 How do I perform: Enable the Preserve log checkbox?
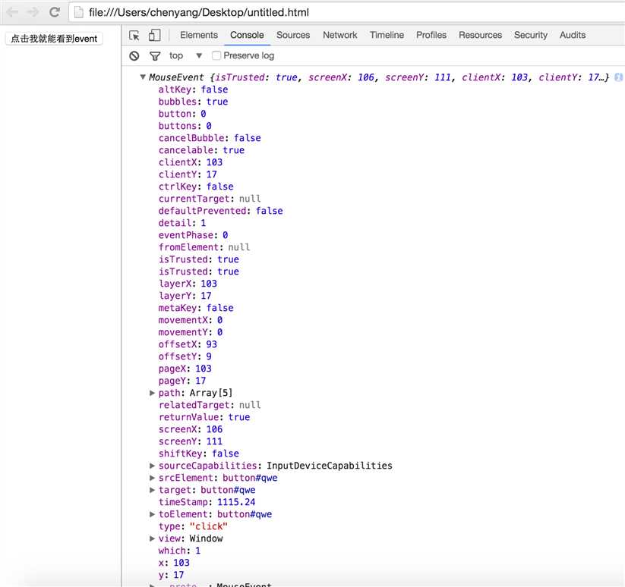coord(216,55)
